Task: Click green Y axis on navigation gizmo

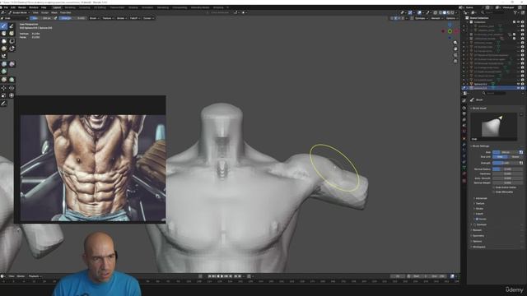Action: (450, 31)
